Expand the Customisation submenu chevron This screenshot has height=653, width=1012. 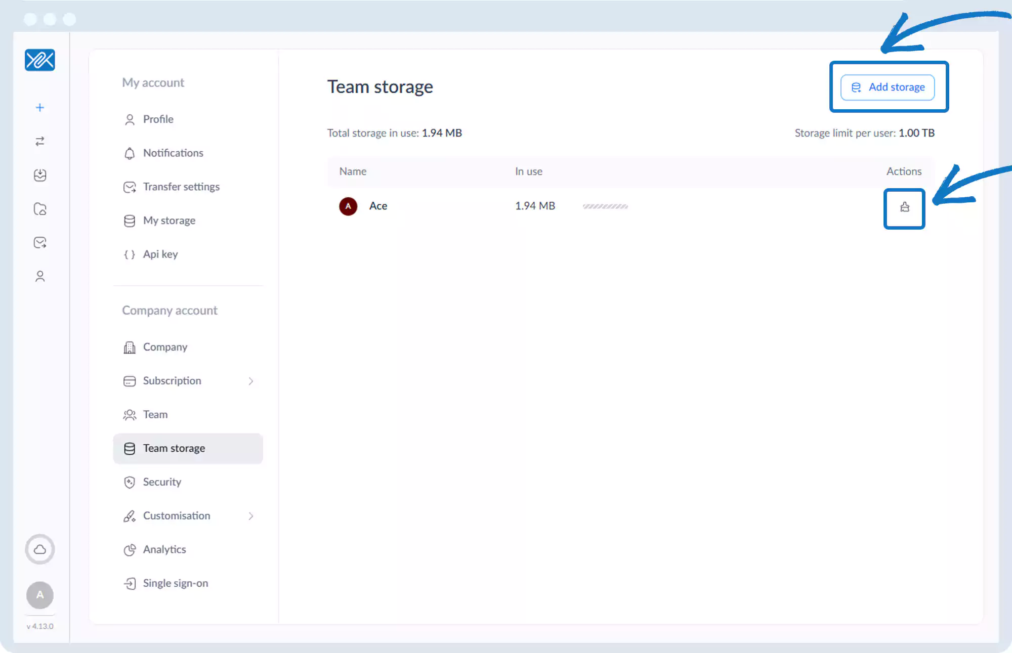[x=251, y=516]
